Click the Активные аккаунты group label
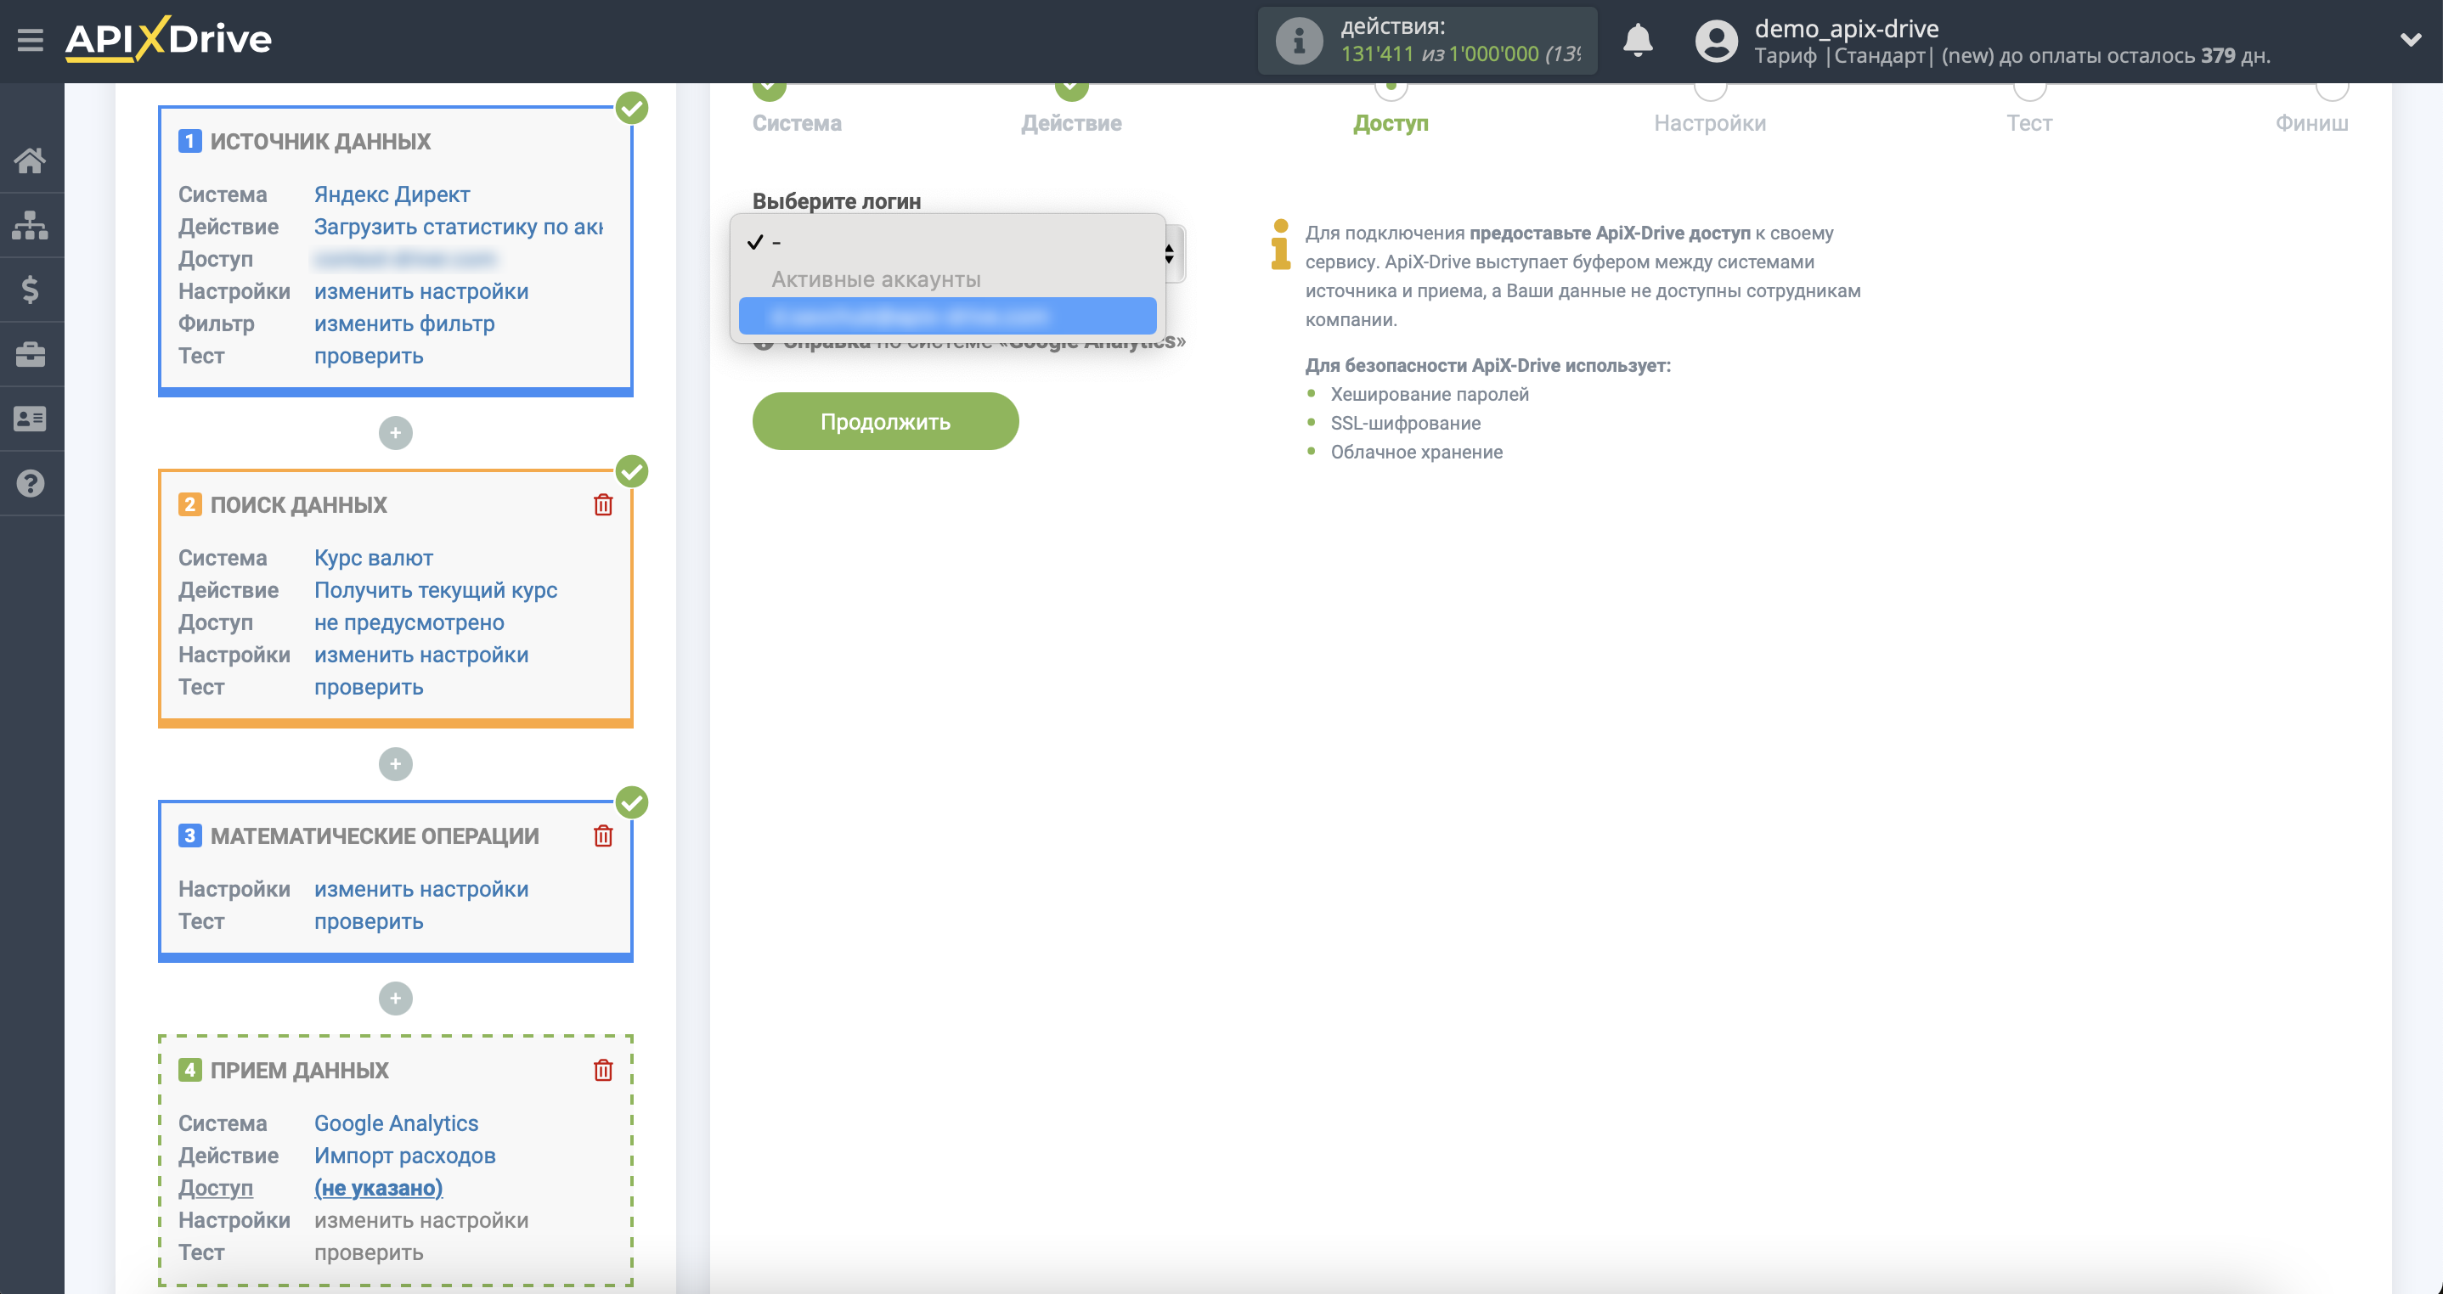The width and height of the screenshot is (2443, 1294). (x=875, y=278)
